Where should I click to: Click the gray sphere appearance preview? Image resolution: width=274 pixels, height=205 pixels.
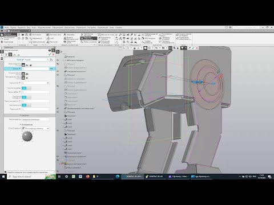pos(27,136)
